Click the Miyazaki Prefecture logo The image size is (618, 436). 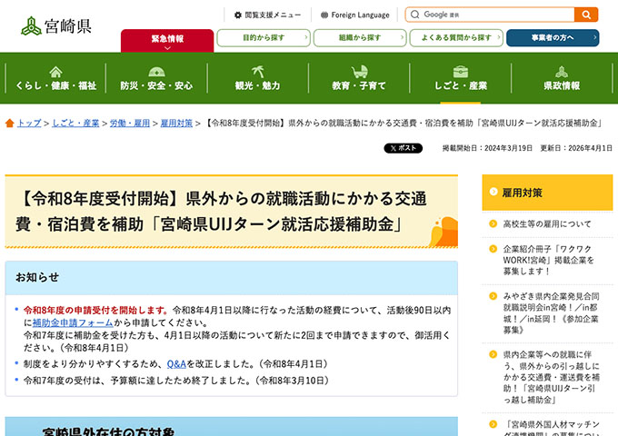tap(56, 26)
